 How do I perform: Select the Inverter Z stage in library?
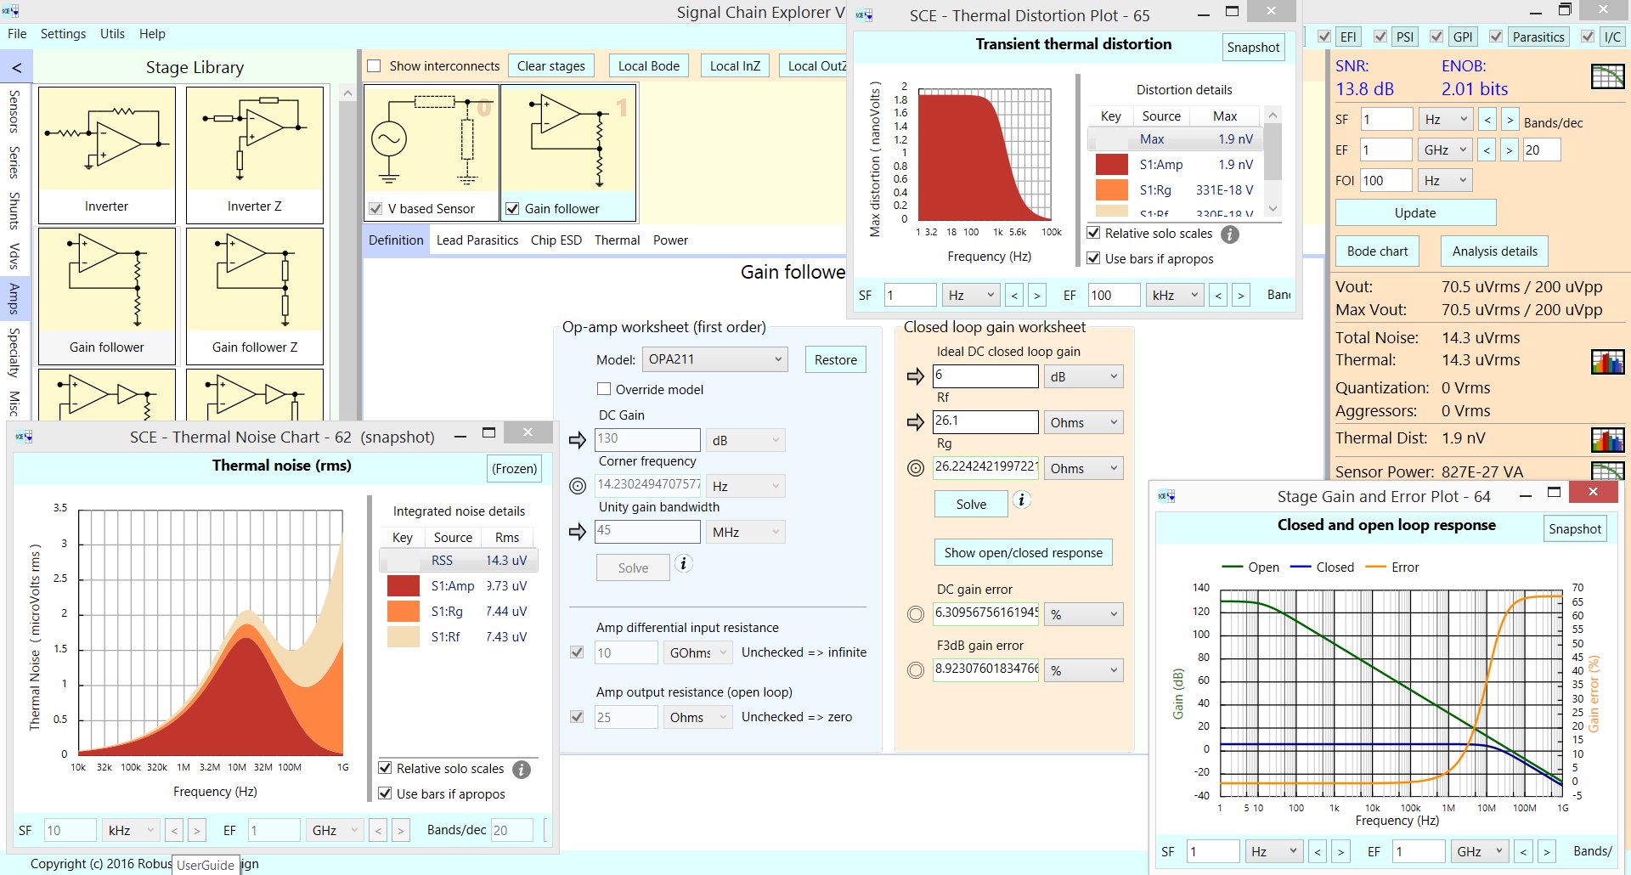255,155
